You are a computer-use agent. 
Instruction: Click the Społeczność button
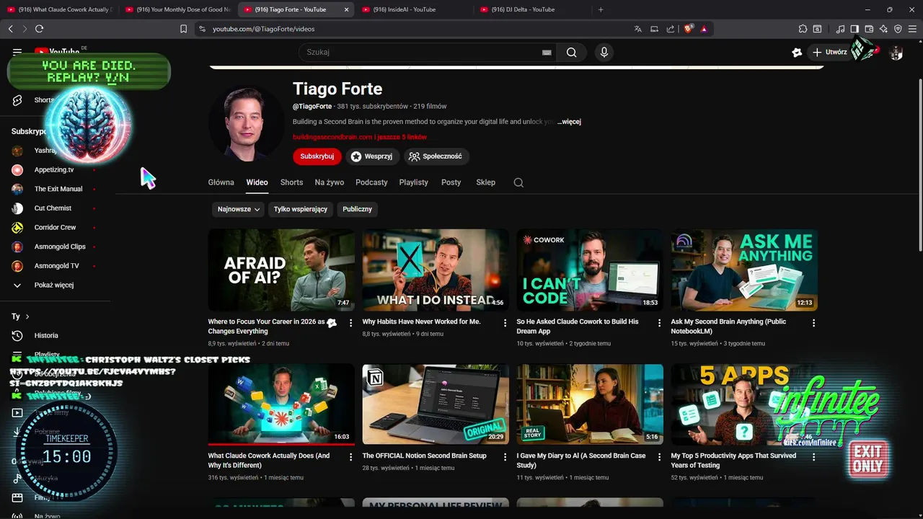point(436,156)
